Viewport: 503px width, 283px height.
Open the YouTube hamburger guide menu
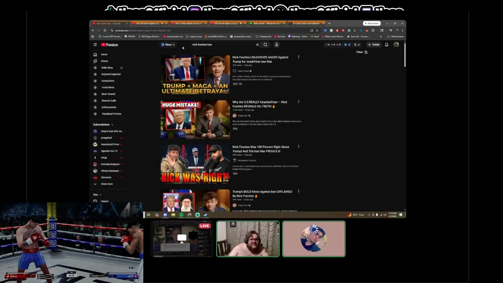(95, 45)
